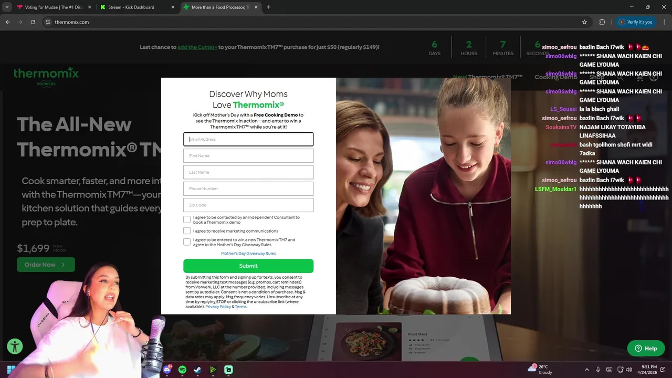This screenshot has height=378, width=672.
Task: Go back to the previous page
Action: point(7,22)
